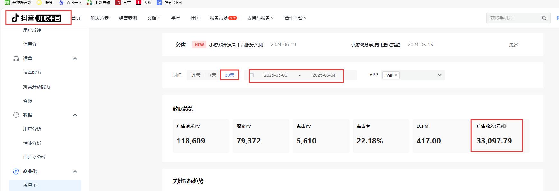559x191 pixels.
Task: Click the 广告收入 value 33,097.79
Action: pyautogui.click(x=494, y=141)
